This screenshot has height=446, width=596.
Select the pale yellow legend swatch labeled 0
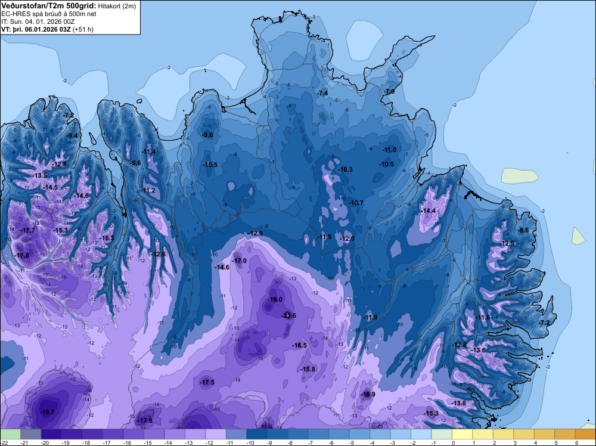tap(462, 434)
